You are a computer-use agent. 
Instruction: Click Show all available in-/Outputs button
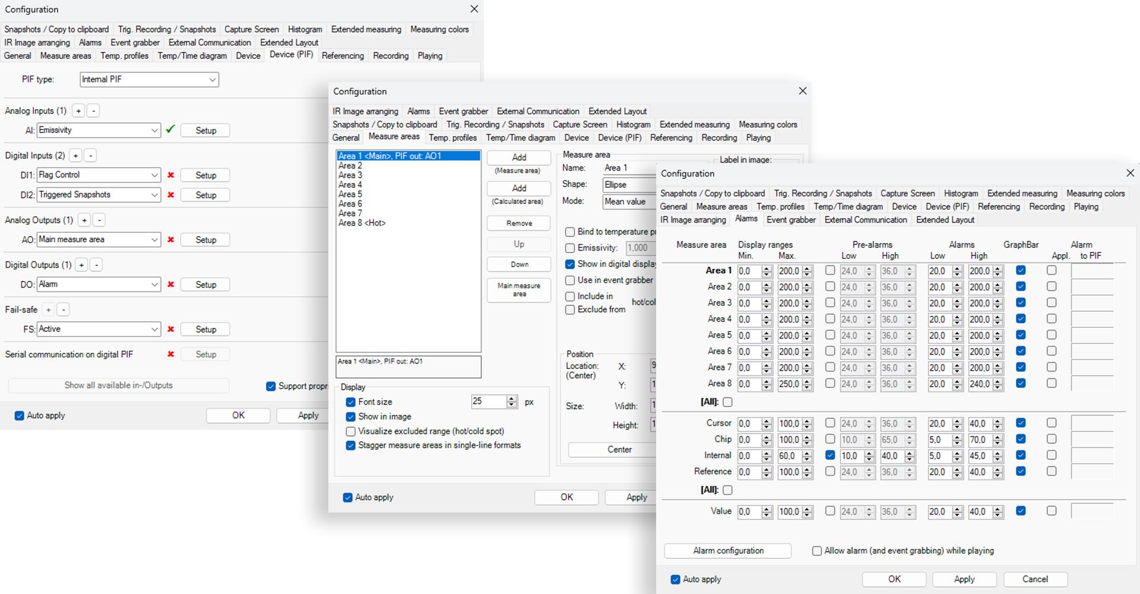tap(118, 385)
